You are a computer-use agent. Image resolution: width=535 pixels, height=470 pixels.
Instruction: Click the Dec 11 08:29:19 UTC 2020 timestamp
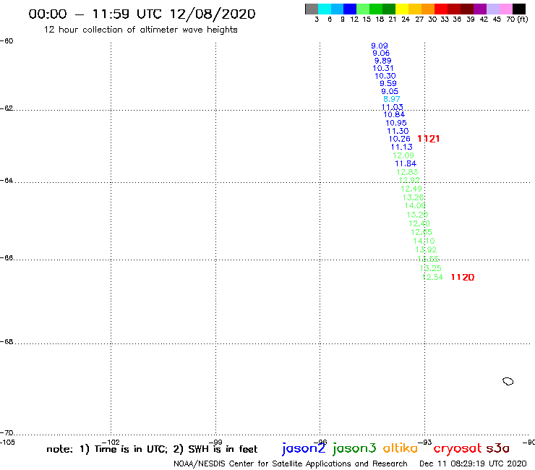pyautogui.click(x=473, y=463)
